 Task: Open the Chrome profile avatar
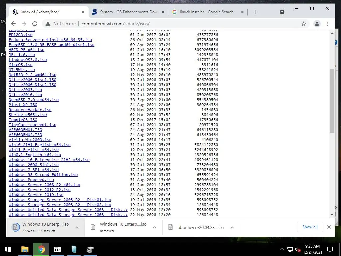(x=317, y=24)
